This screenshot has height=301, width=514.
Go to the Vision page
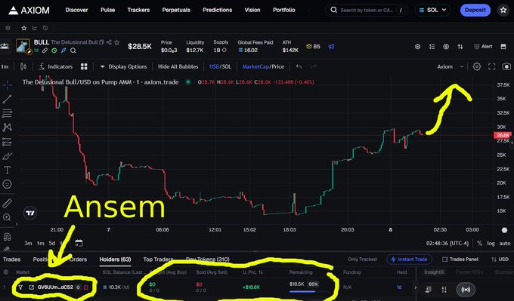coord(252,10)
